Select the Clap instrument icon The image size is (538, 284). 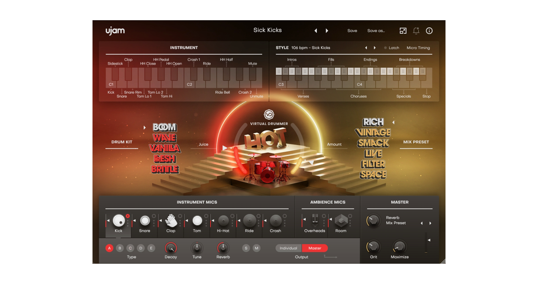[x=171, y=220]
